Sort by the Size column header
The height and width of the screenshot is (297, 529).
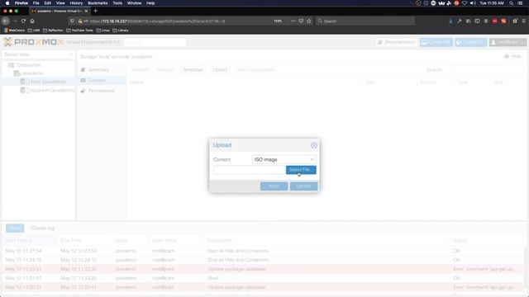point(498,82)
